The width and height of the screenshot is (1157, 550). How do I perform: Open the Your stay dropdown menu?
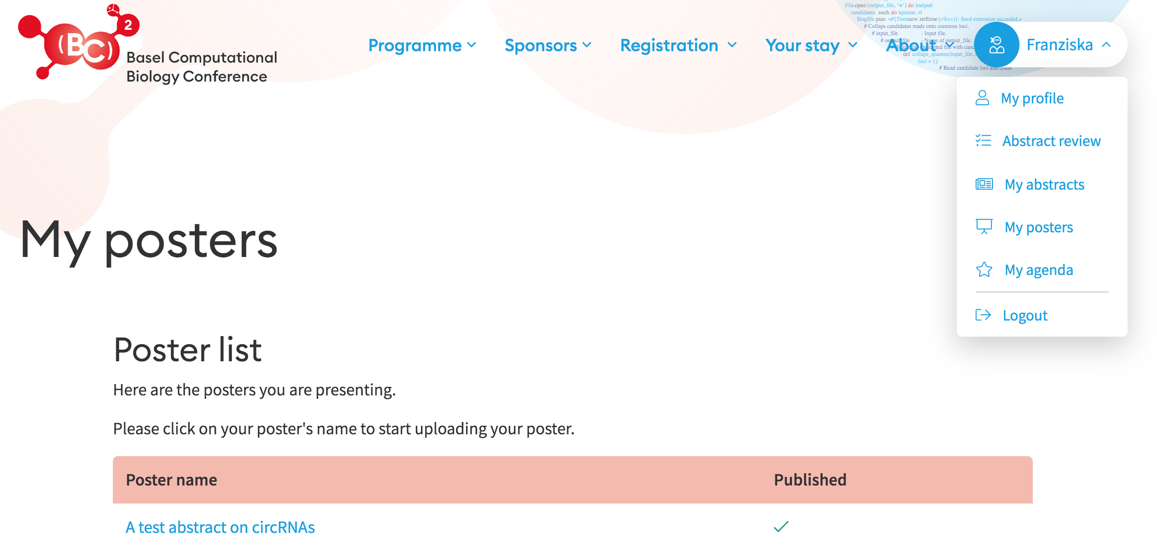coord(811,45)
